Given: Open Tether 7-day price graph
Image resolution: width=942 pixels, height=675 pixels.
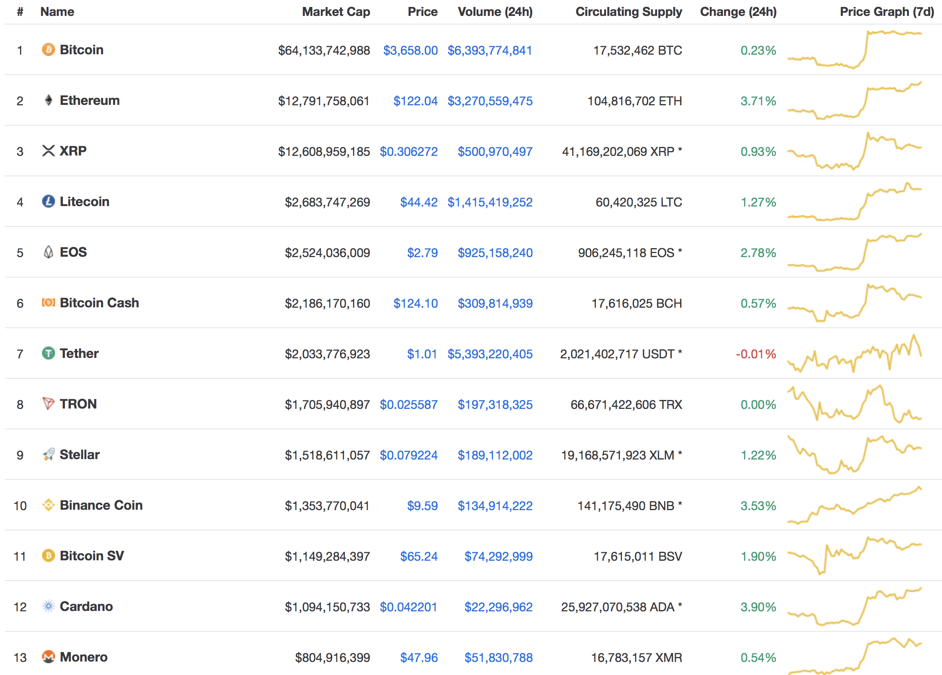Looking at the screenshot, I should tap(854, 353).
